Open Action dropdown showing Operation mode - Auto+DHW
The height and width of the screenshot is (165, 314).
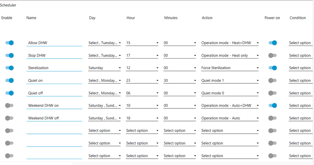(230, 106)
